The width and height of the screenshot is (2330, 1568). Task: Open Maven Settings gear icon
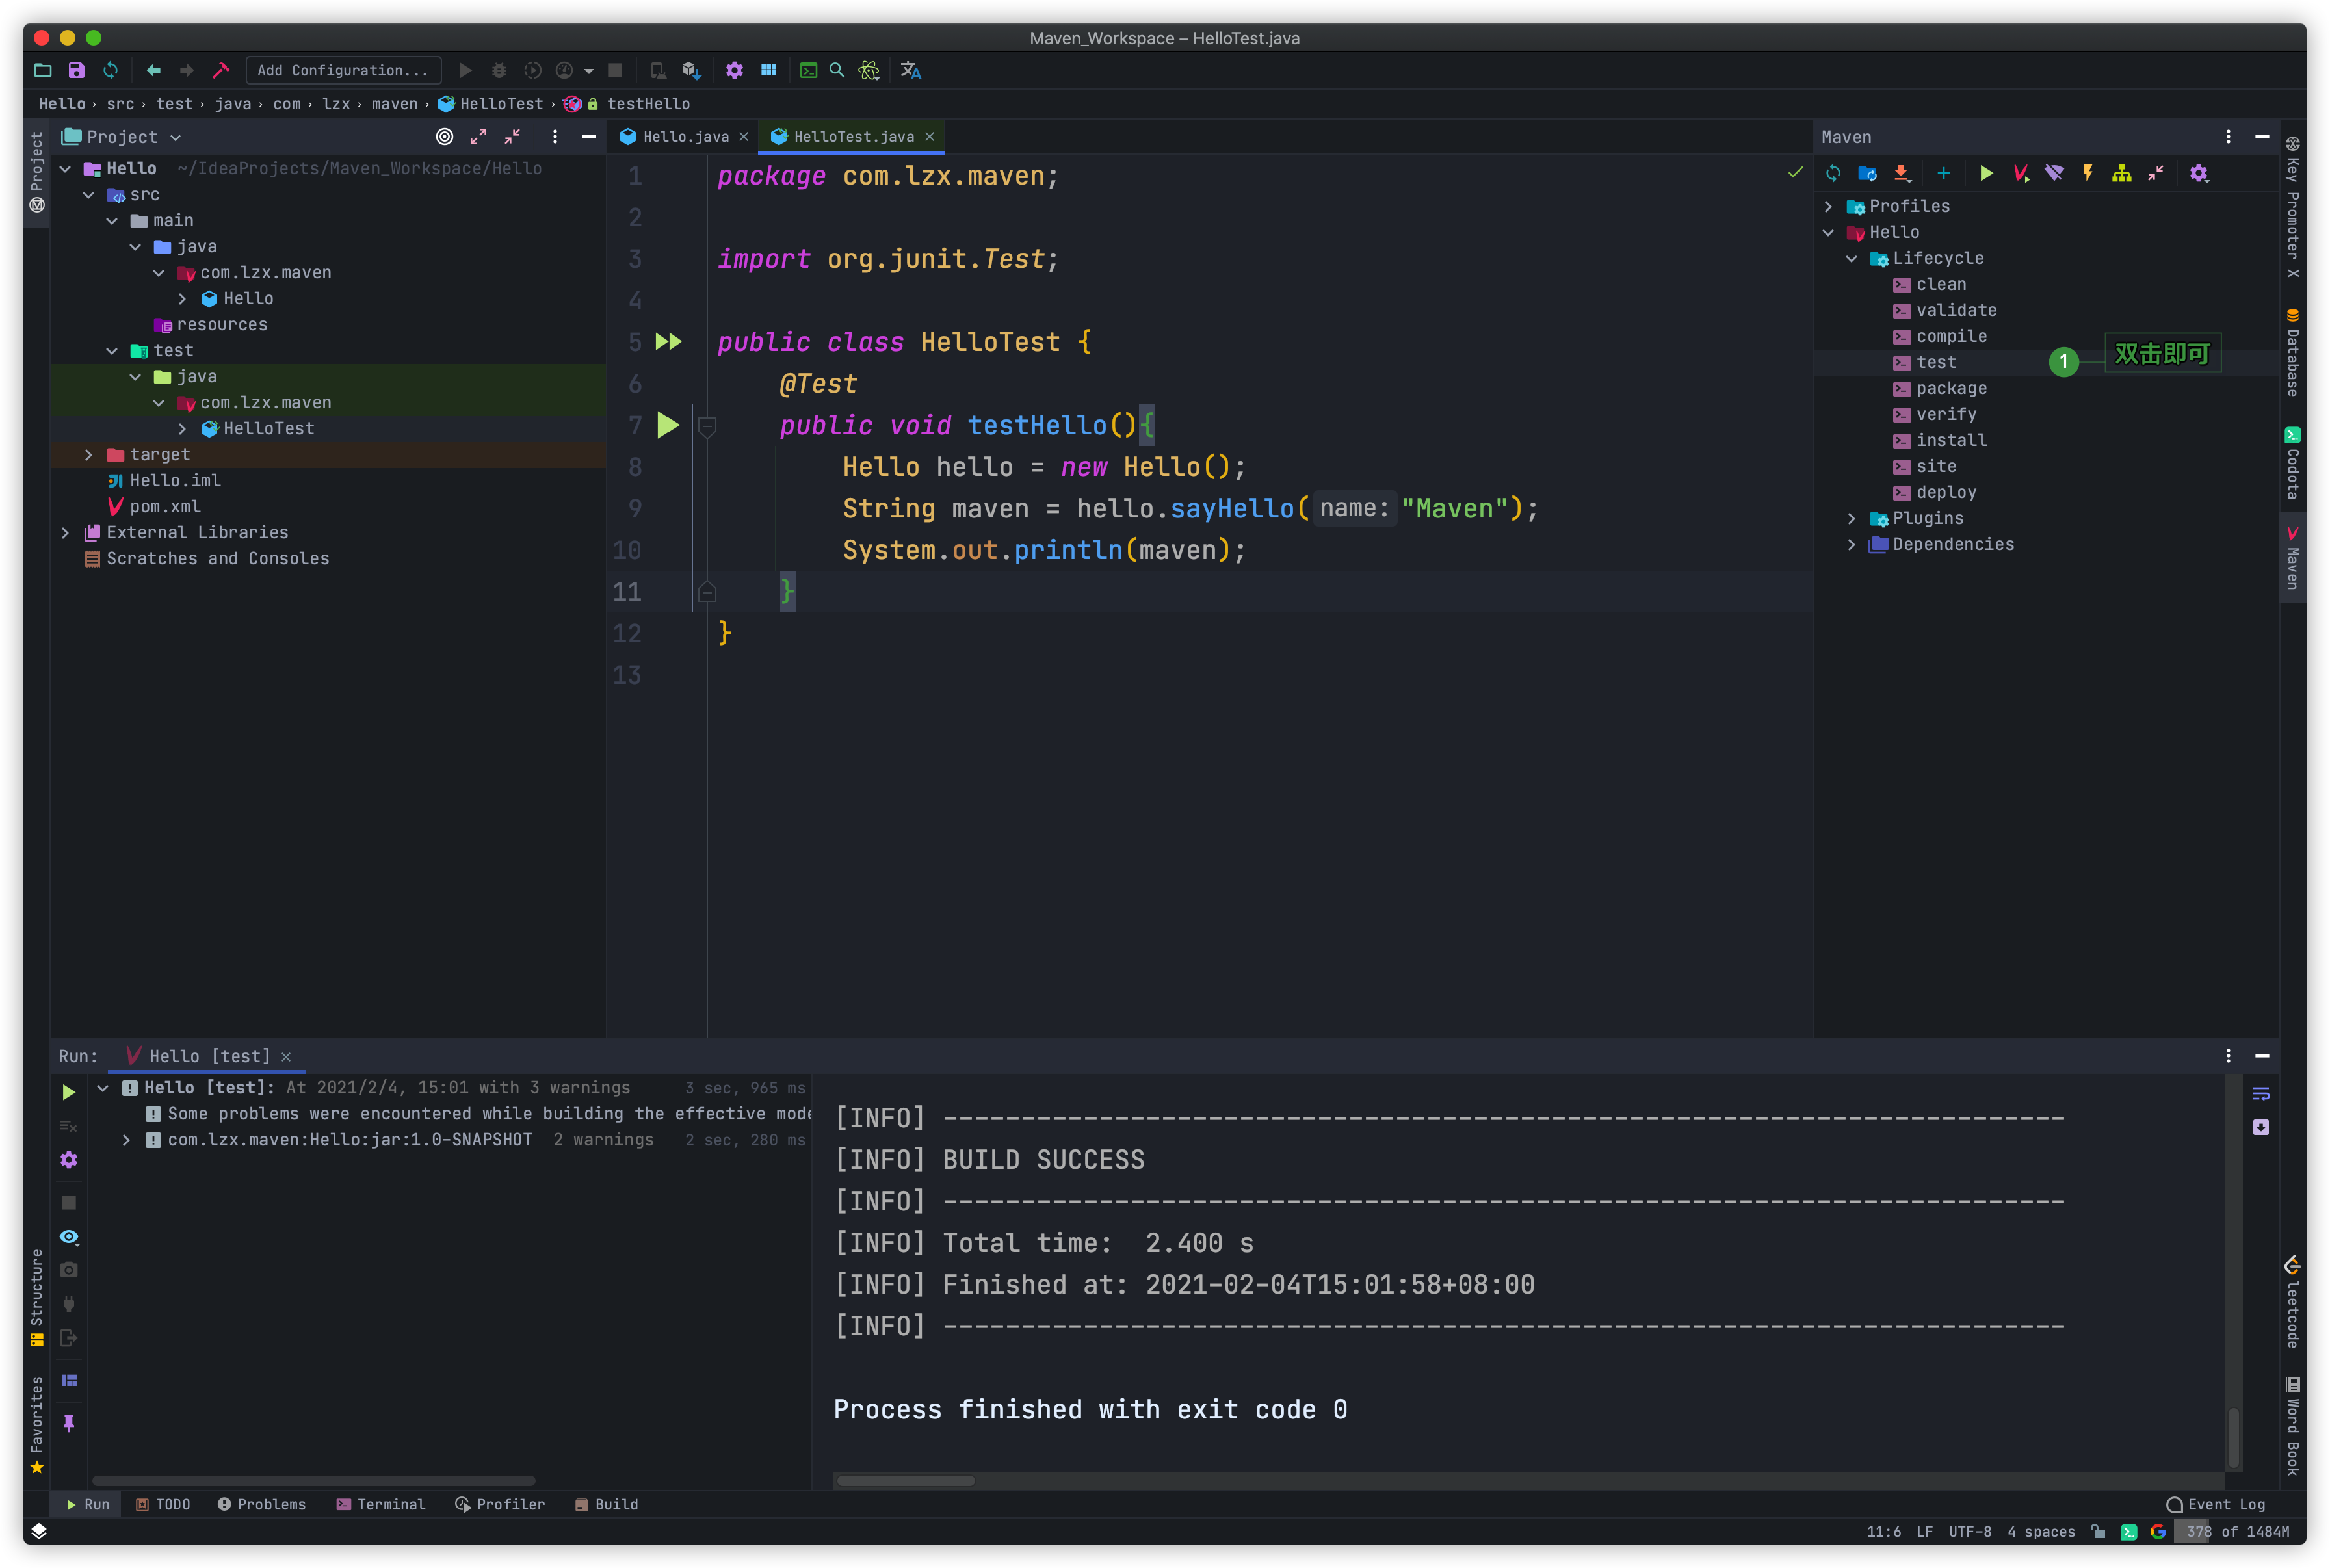tap(2198, 173)
